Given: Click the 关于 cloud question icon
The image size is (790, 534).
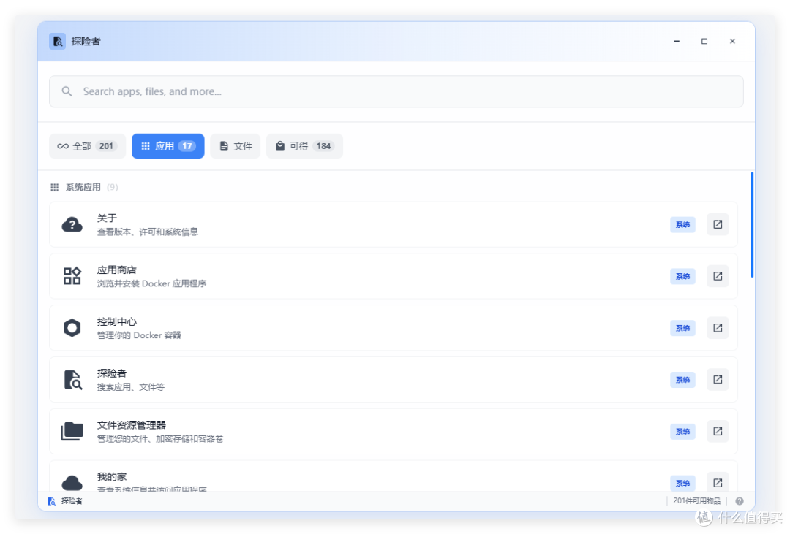Looking at the screenshot, I should click(72, 224).
